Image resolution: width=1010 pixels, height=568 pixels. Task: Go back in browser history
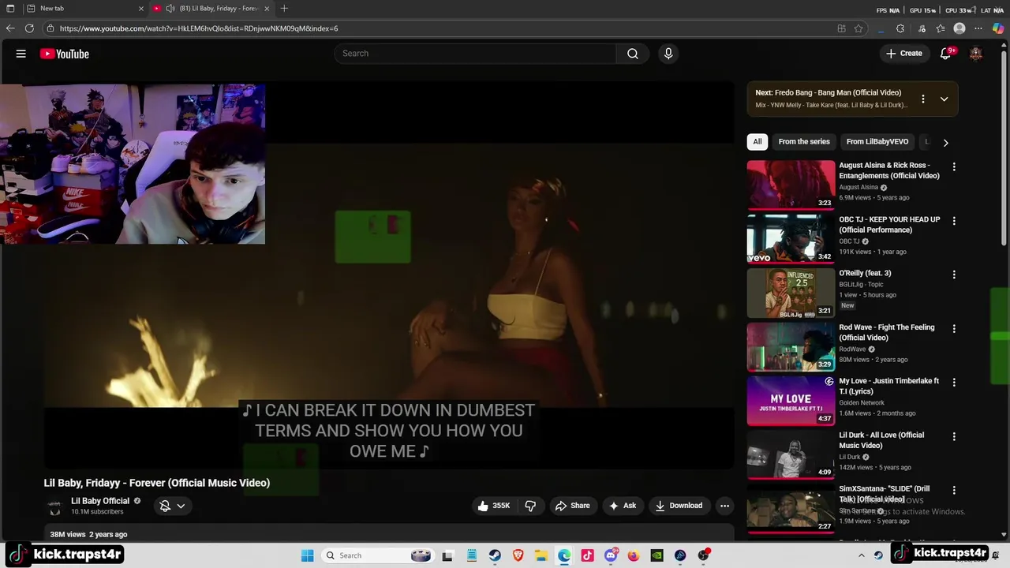pos(10,28)
